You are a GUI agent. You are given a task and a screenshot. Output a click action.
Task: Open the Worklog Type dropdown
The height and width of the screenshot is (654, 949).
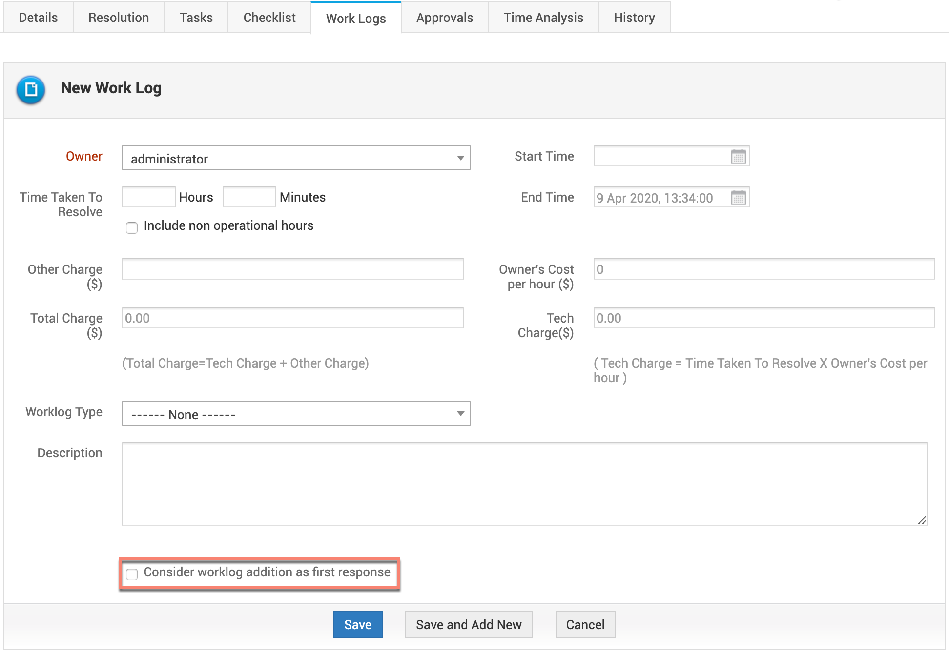[296, 414]
